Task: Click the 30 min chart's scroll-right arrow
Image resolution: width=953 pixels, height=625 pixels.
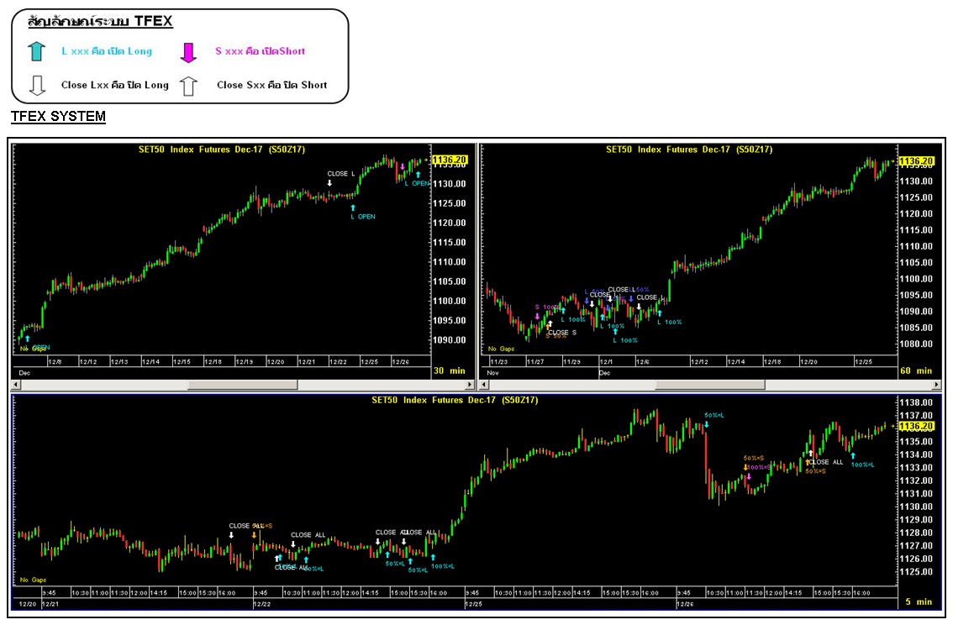Action: (x=469, y=385)
